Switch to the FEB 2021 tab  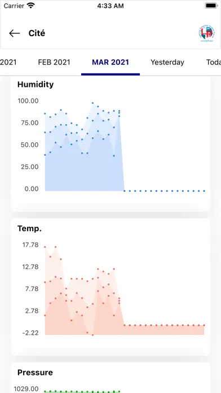tap(54, 62)
